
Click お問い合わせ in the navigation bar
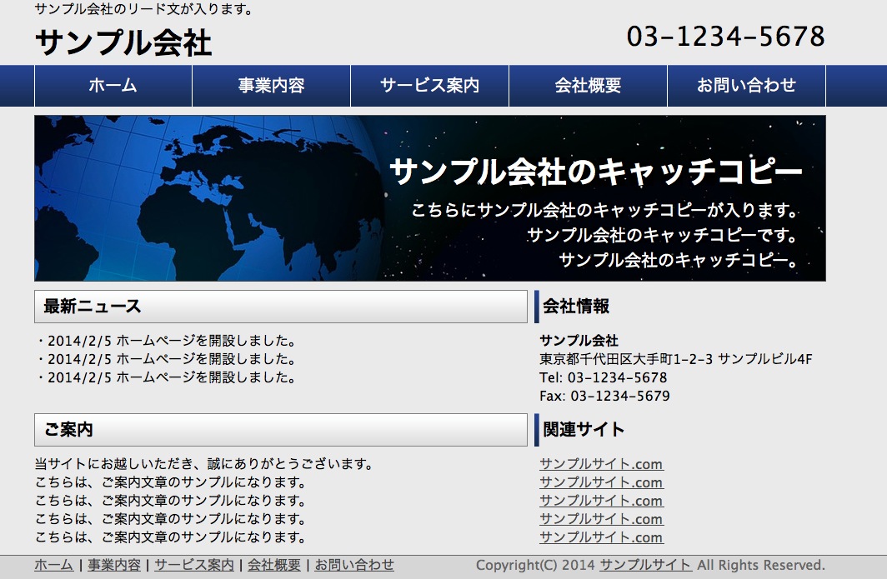[746, 86]
